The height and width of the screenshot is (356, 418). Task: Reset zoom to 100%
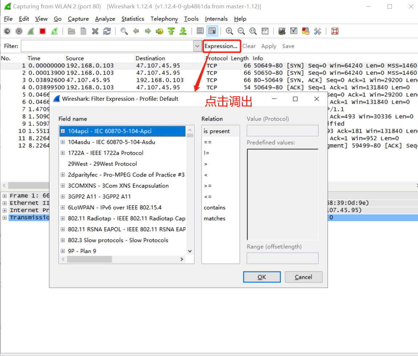click(x=253, y=31)
